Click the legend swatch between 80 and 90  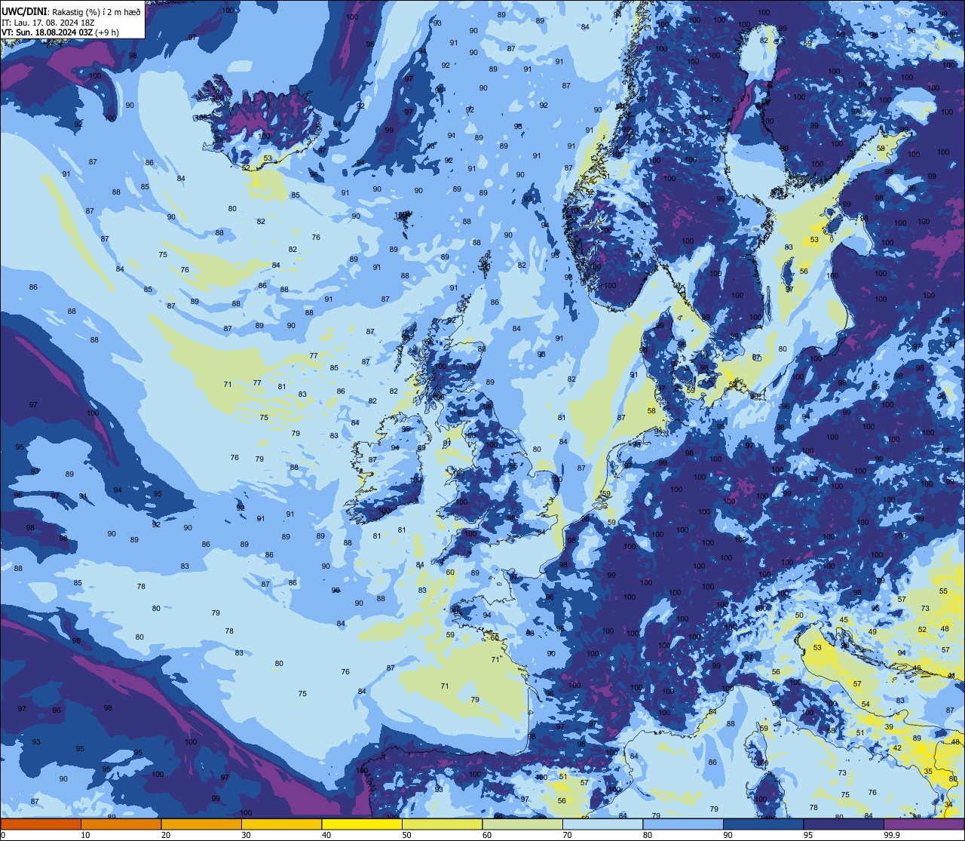click(683, 824)
